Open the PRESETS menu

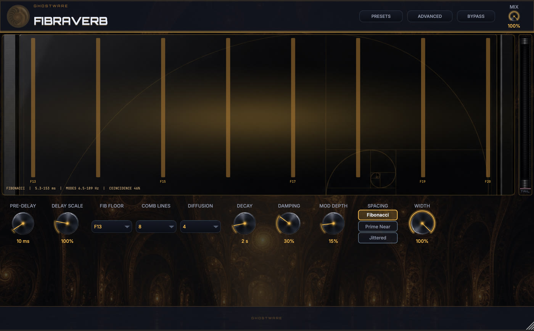click(x=381, y=16)
